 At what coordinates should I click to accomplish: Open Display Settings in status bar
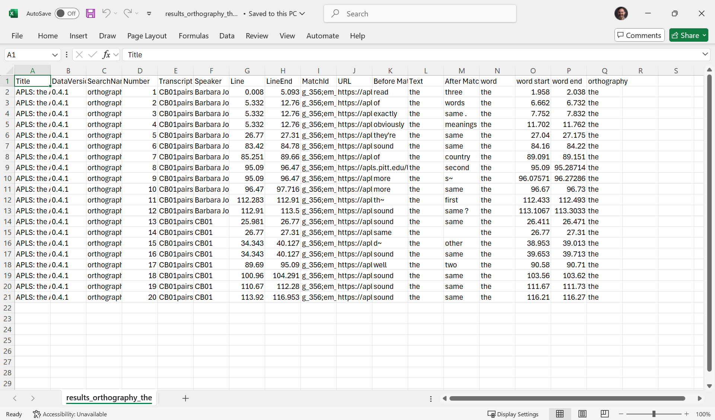pyautogui.click(x=513, y=414)
